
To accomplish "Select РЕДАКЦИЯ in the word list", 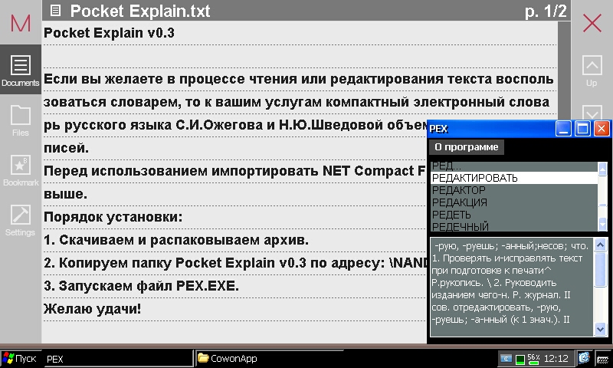I will 514,202.
